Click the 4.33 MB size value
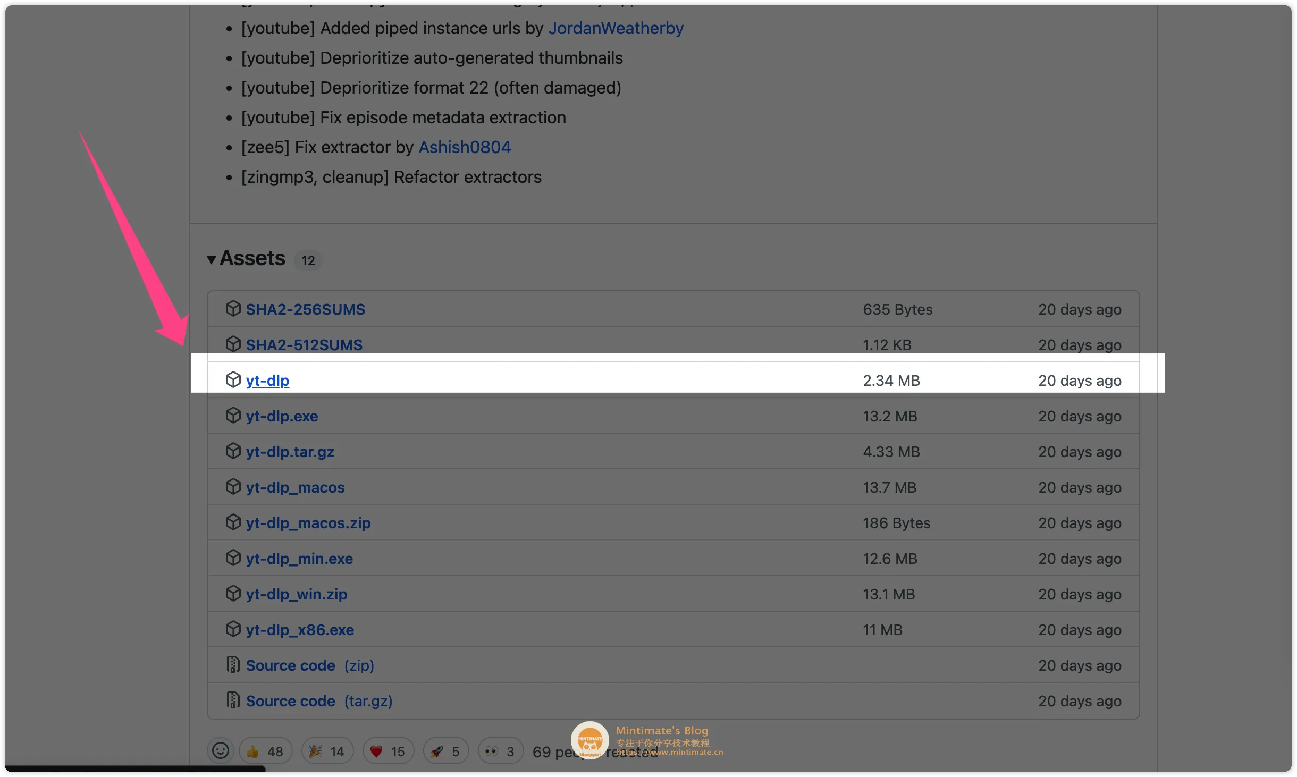Image resolution: width=1297 pixels, height=777 pixels. [x=891, y=452]
